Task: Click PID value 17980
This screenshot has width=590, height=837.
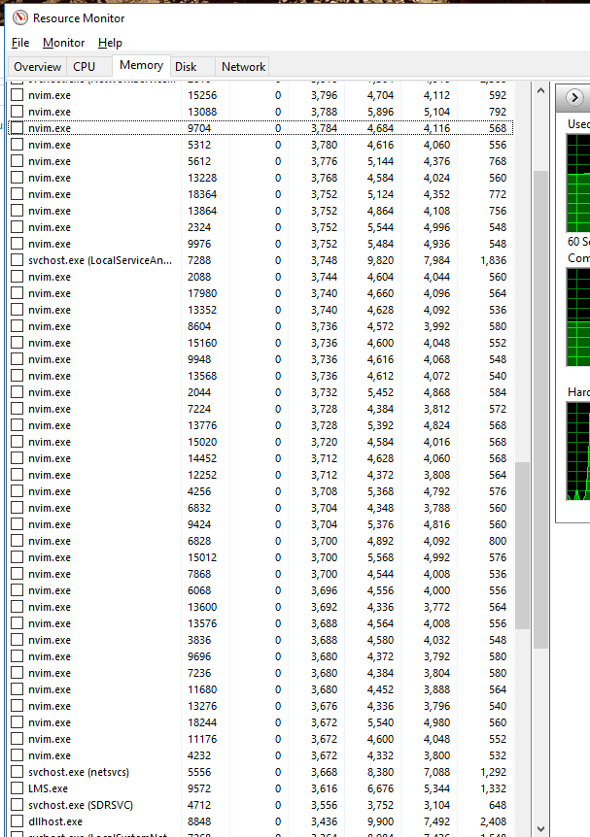Action: [202, 293]
